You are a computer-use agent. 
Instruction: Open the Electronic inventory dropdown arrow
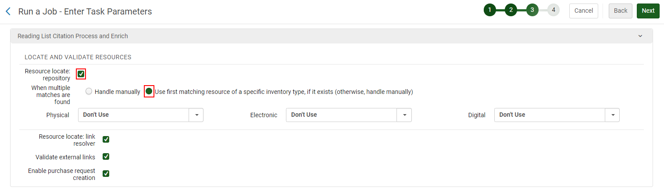coord(404,115)
